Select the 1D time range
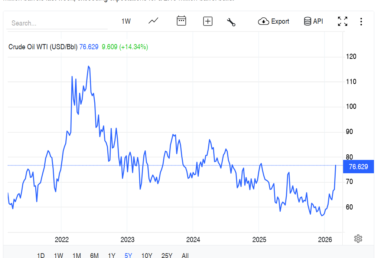Image resolution: width=378 pixels, height=258 pixels. pyautogui.click(x=41, y=255)
